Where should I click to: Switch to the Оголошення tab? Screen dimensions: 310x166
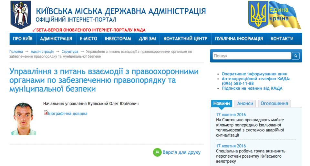(274, 104)
